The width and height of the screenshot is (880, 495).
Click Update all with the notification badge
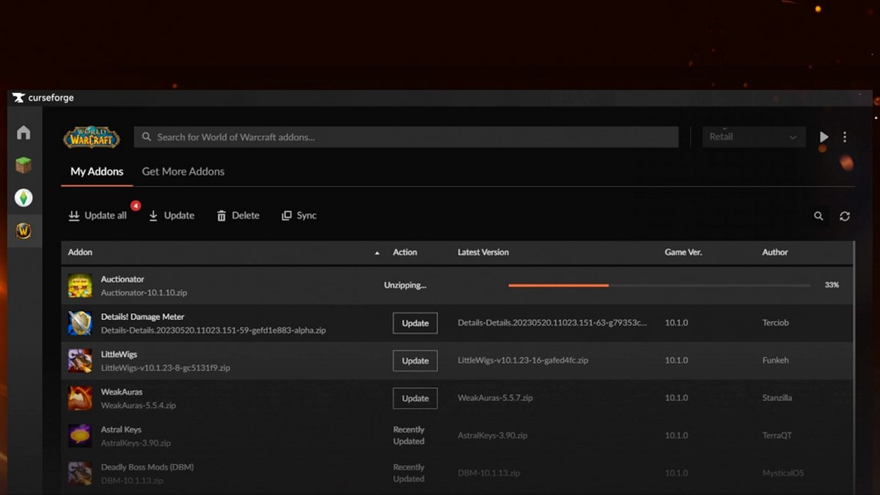99,216
